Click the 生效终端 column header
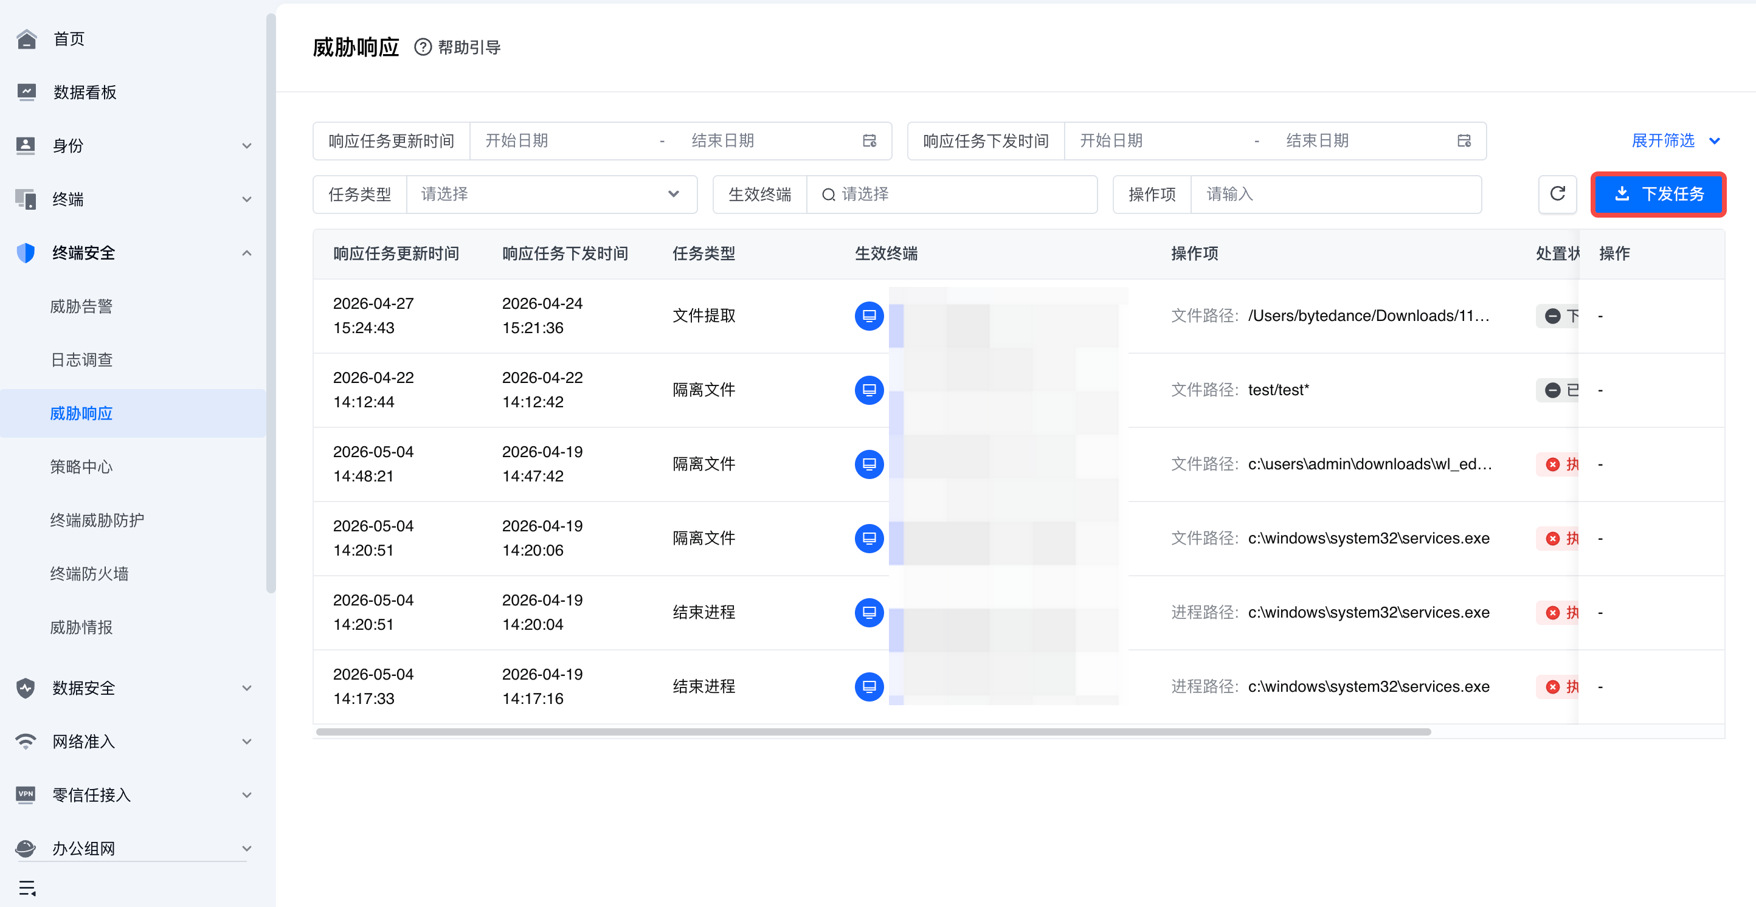This screenshot has width=1756, height=907. click(x=886, y=254)
